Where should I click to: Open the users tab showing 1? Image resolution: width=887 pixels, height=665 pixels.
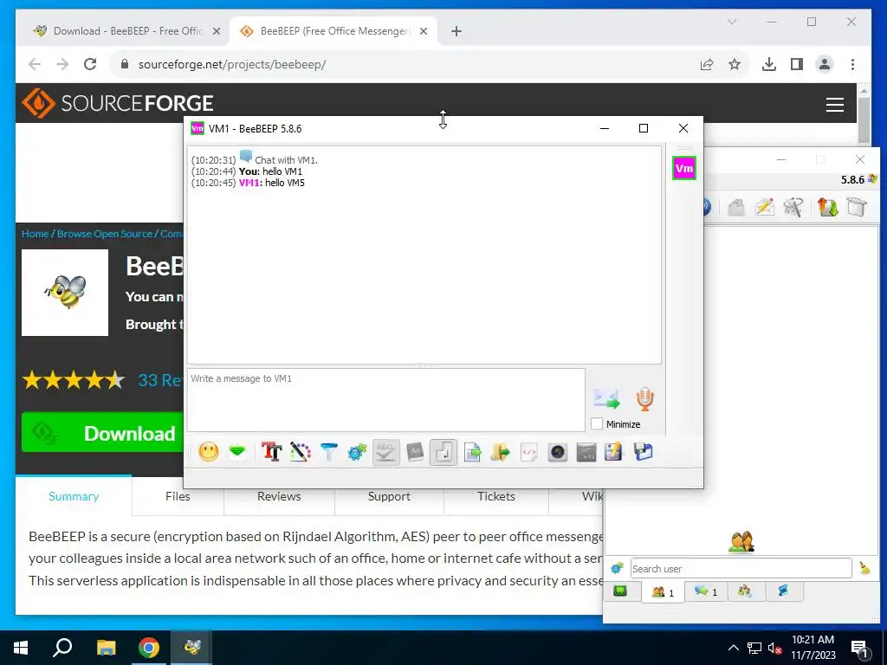663,592
